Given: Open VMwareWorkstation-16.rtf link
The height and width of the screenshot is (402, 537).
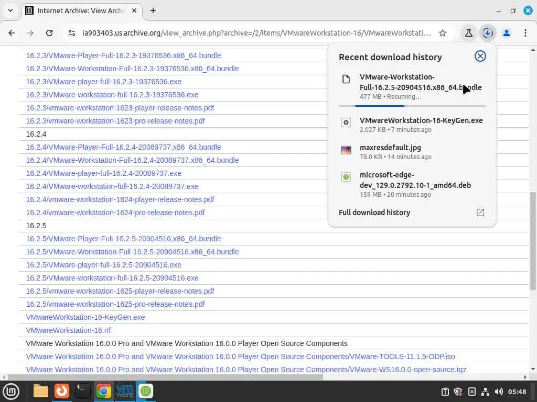Looking at the screenshot, I should [x=68, y=330].
